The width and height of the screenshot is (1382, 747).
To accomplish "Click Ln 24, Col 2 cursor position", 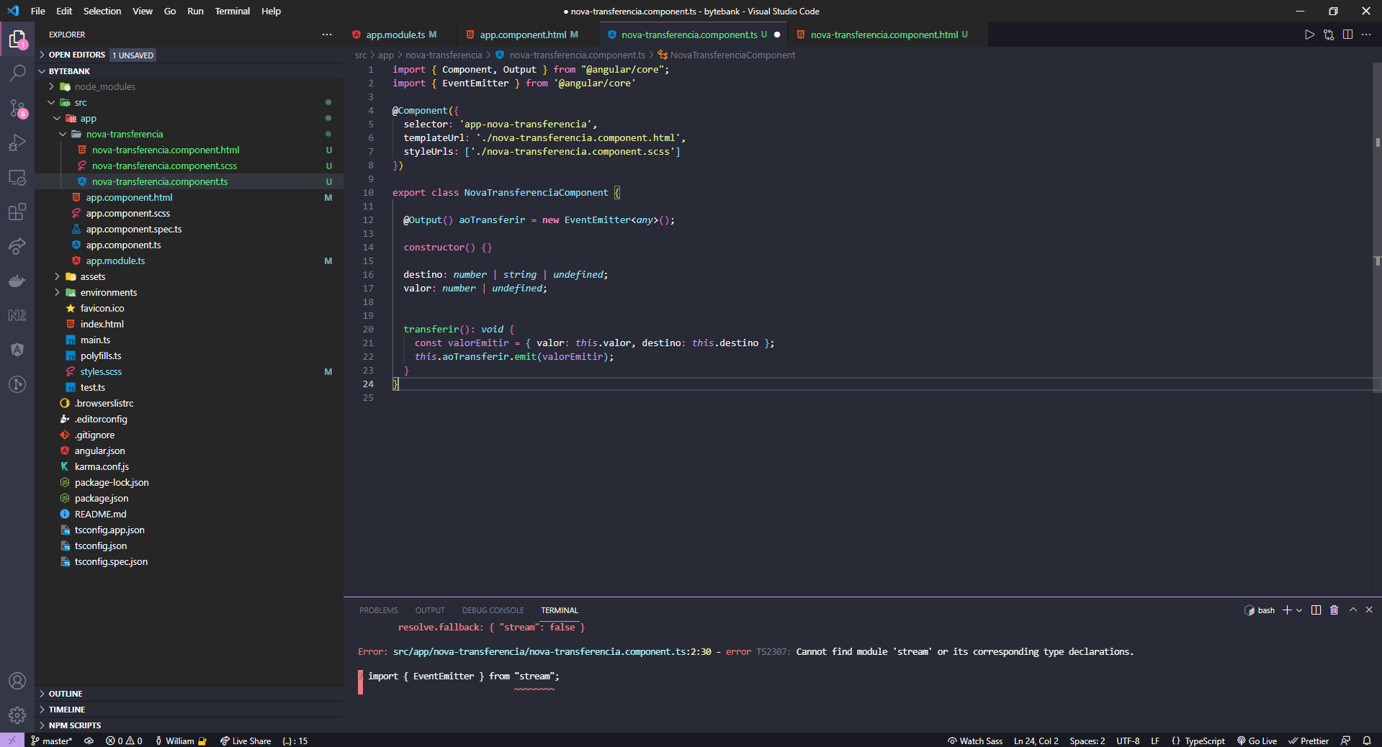I will (1036, 741).
